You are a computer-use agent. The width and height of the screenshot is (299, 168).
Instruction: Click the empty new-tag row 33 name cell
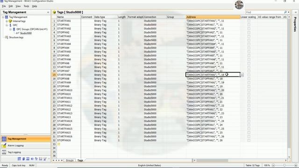(x=69, y=144)
